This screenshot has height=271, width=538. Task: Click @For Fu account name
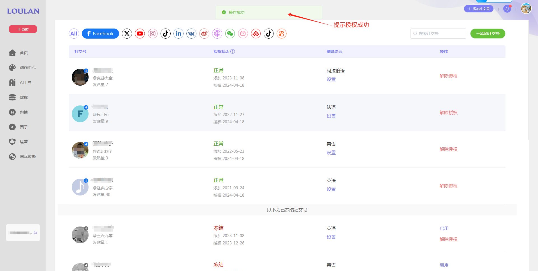pyautogui.click(x=101, y=115)
